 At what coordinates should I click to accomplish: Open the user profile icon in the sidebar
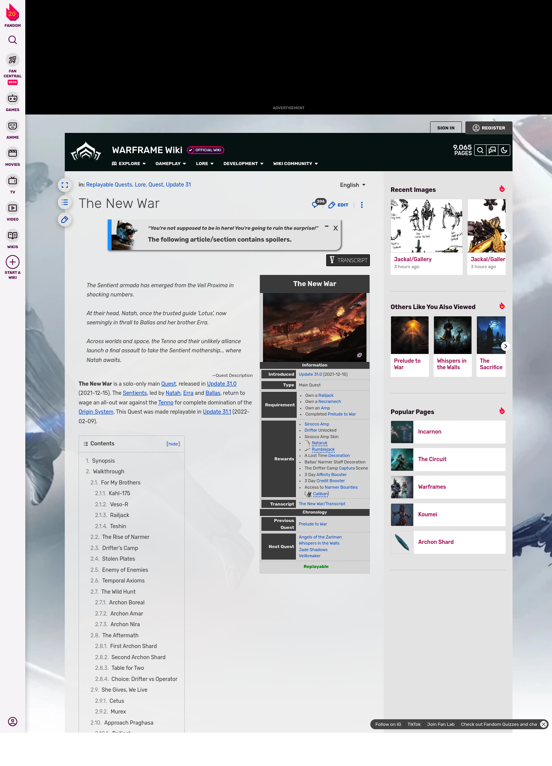click(x=13, y=722)
